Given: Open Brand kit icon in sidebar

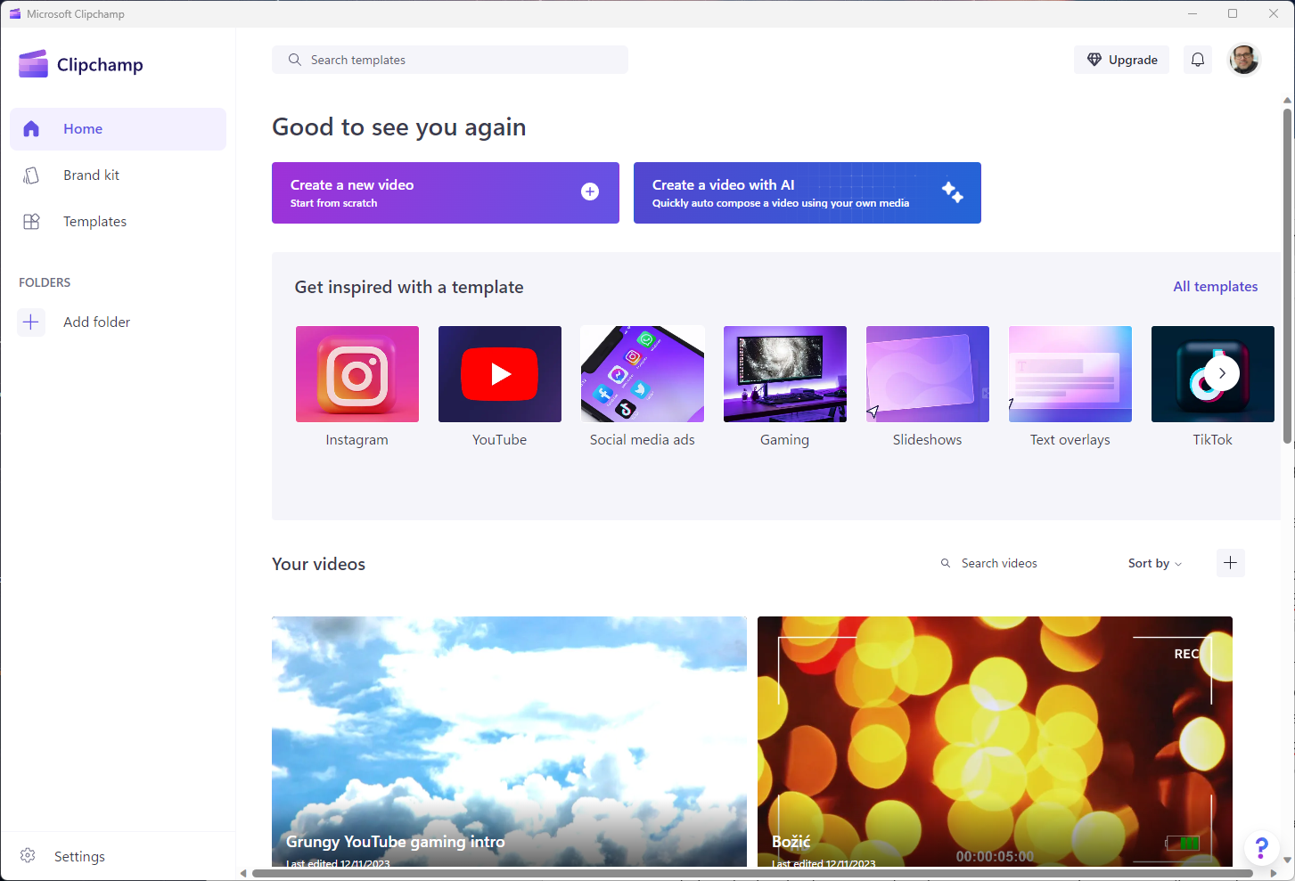Looking at the screenshot, I should point(31,175).
